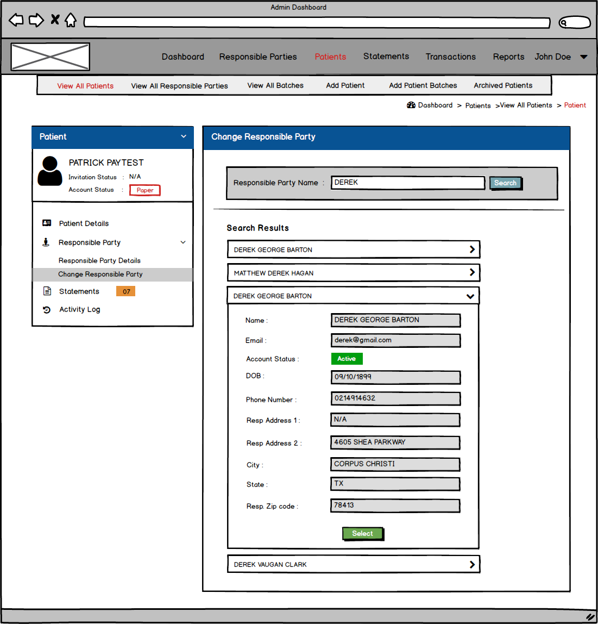The height and width of the screenshot is (624, 598).
Task: Click the browser stop X icon
Action: coord(55,20)
